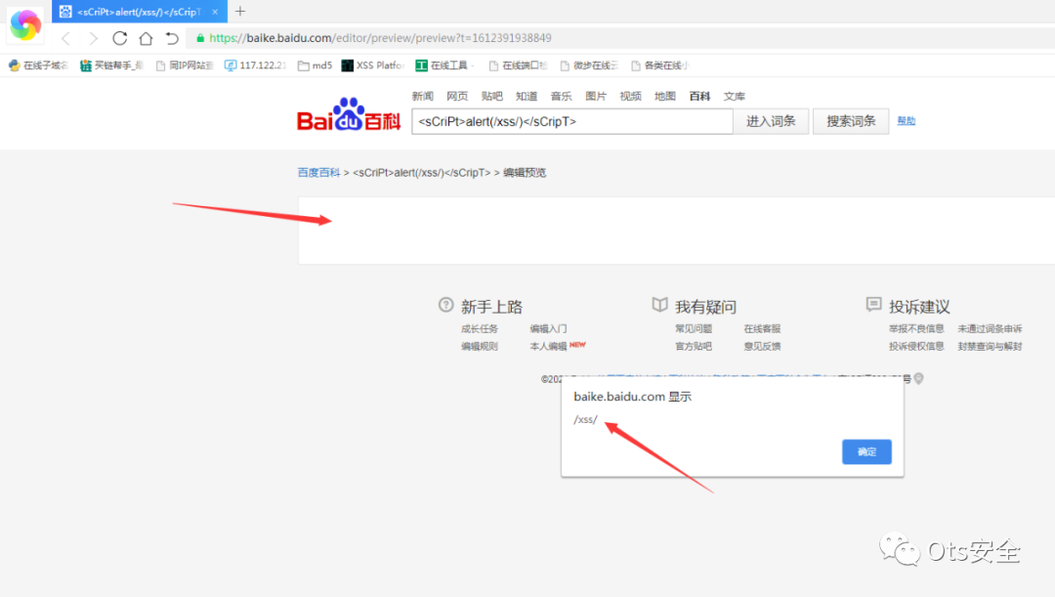Click the /xss/ alert message text
The image size is (1055, 597).
coord(585,419)
